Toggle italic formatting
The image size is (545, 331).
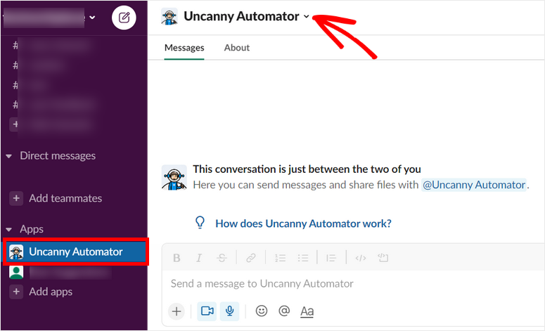pos(199,258)
